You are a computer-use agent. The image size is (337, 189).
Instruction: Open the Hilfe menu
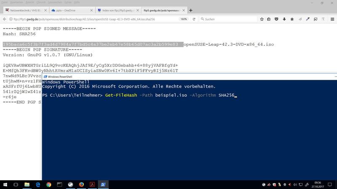coord(77,3)
